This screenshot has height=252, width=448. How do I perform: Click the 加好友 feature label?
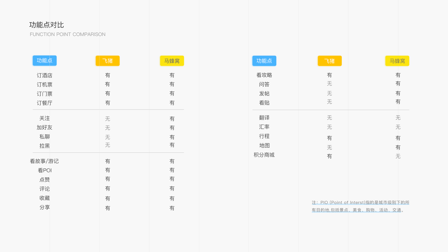tap(45, 128)
